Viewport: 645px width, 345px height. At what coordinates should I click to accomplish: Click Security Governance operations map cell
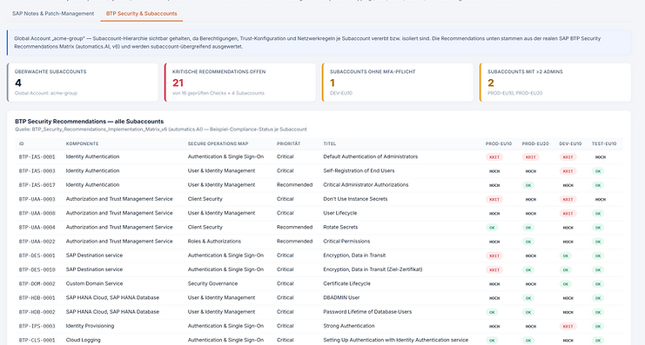click(212, 283)
